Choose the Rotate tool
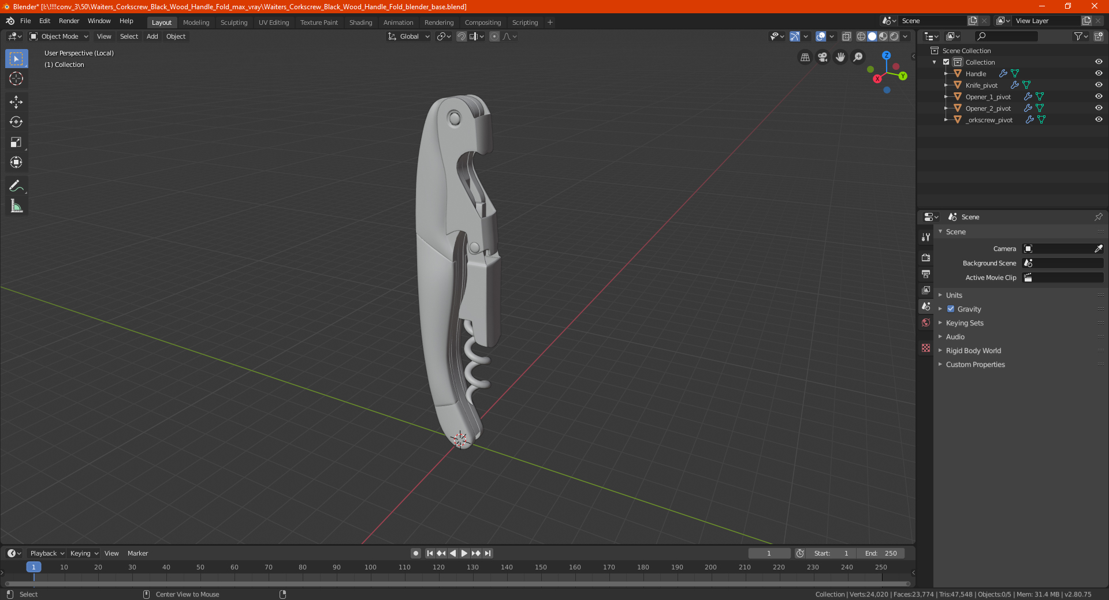This screenshot has height=600, width=1109. [x=16, y=122]
